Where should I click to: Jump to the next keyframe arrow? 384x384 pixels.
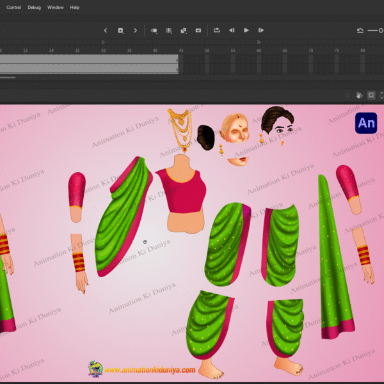point(135,30)
